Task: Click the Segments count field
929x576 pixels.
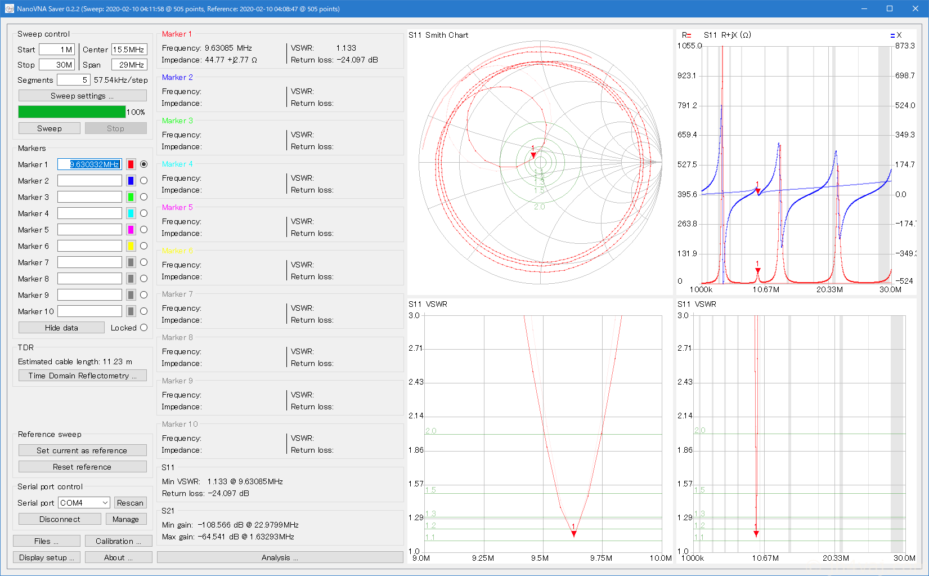Action: point(73,80)
